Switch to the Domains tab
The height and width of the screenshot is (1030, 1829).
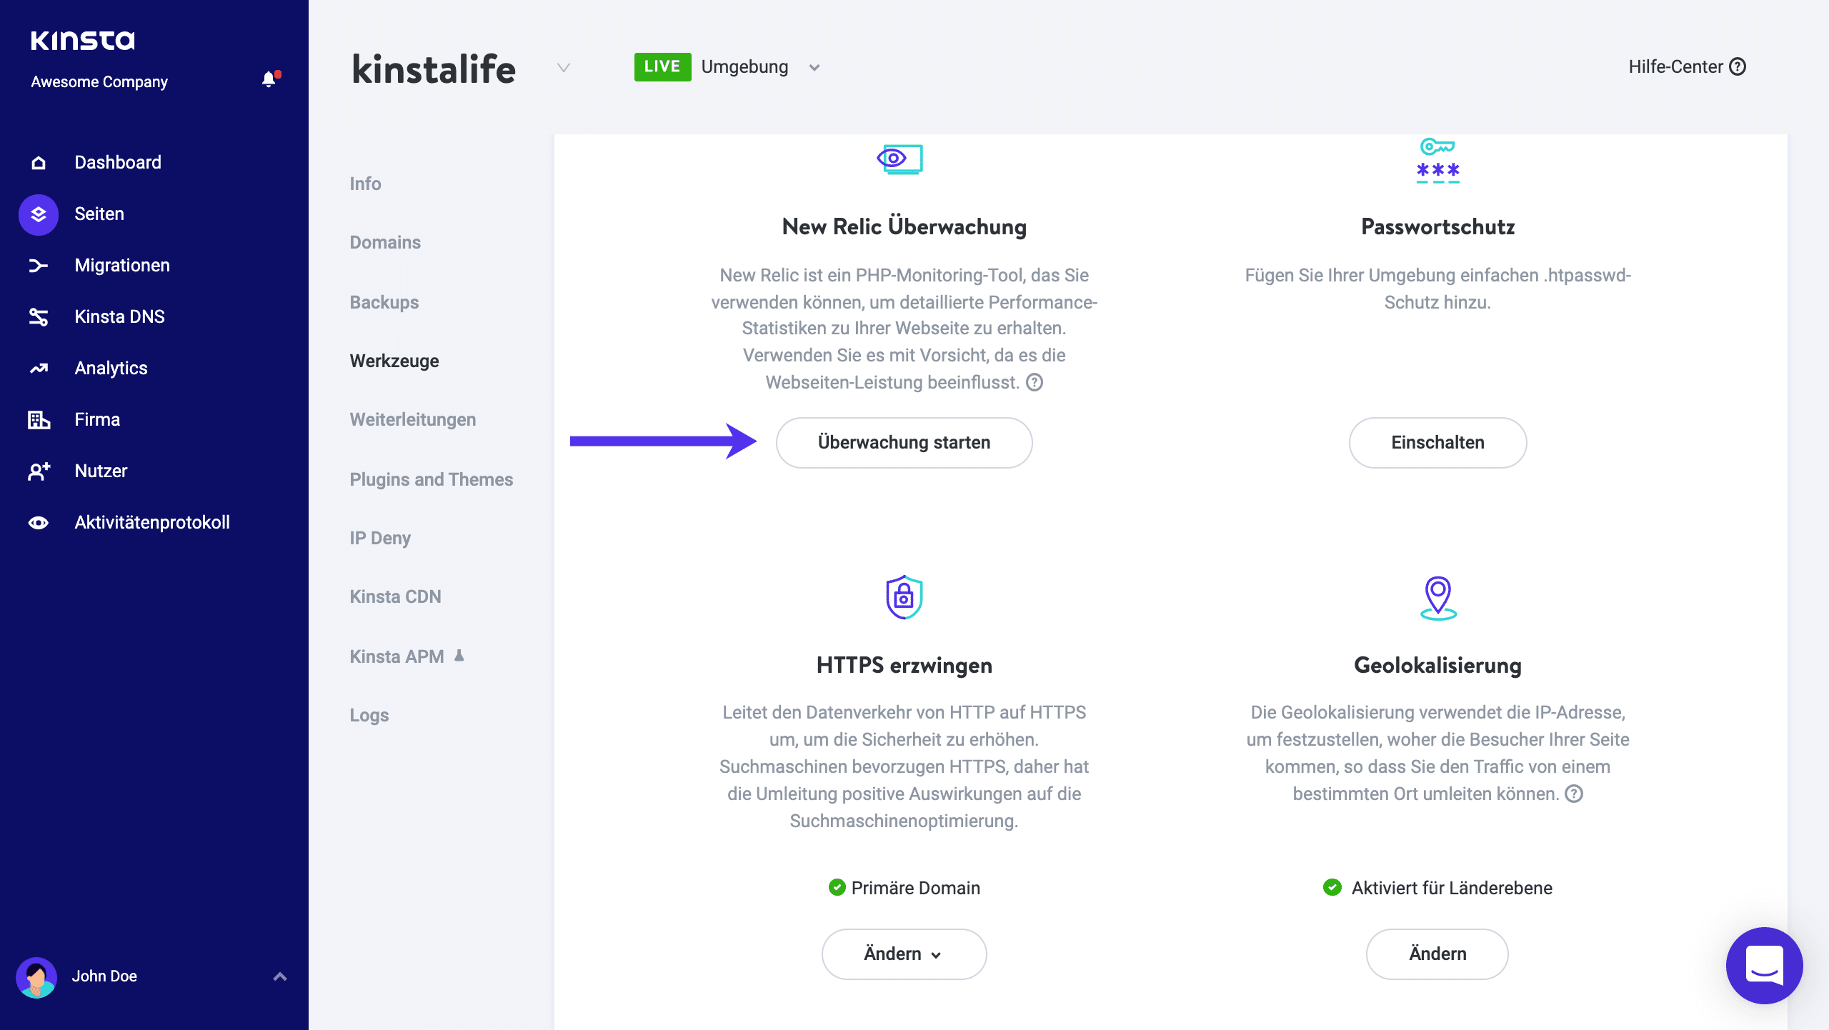(384, 242)
